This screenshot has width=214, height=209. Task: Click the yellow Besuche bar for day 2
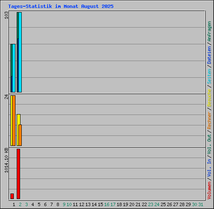click(x=18, y=130)
